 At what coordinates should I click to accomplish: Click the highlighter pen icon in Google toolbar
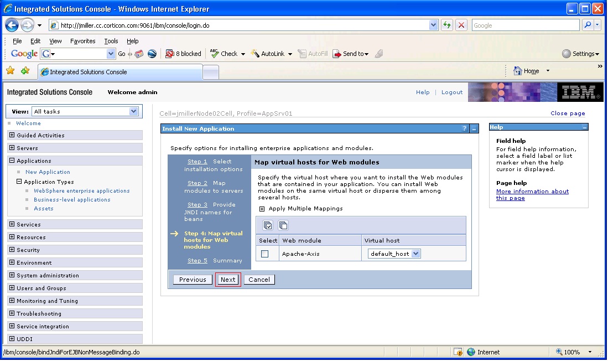tap(379, 54)
